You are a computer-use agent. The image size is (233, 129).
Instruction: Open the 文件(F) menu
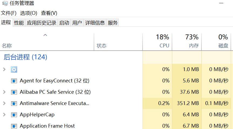[x=9, y=13]
